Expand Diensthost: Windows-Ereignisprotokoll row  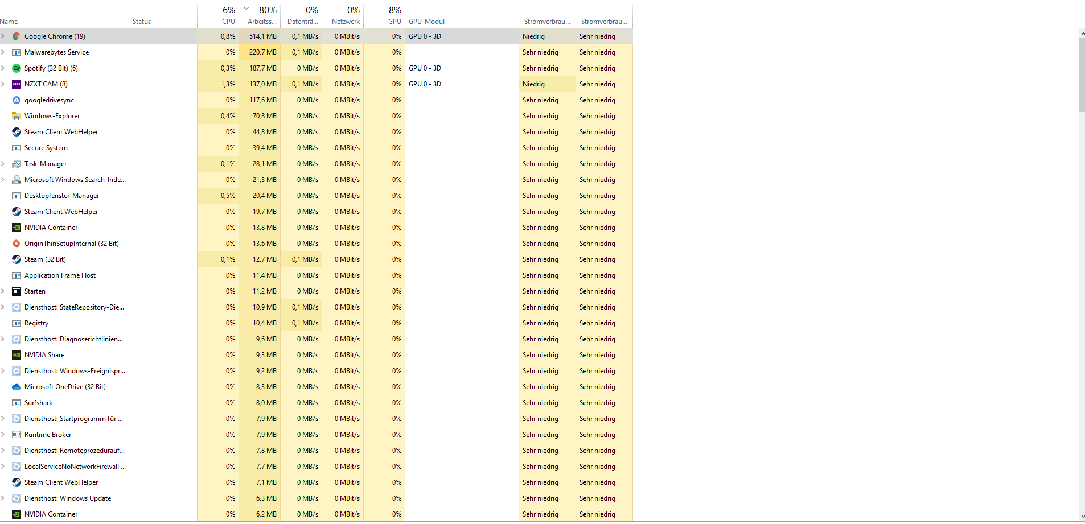[x=3, y=371]
